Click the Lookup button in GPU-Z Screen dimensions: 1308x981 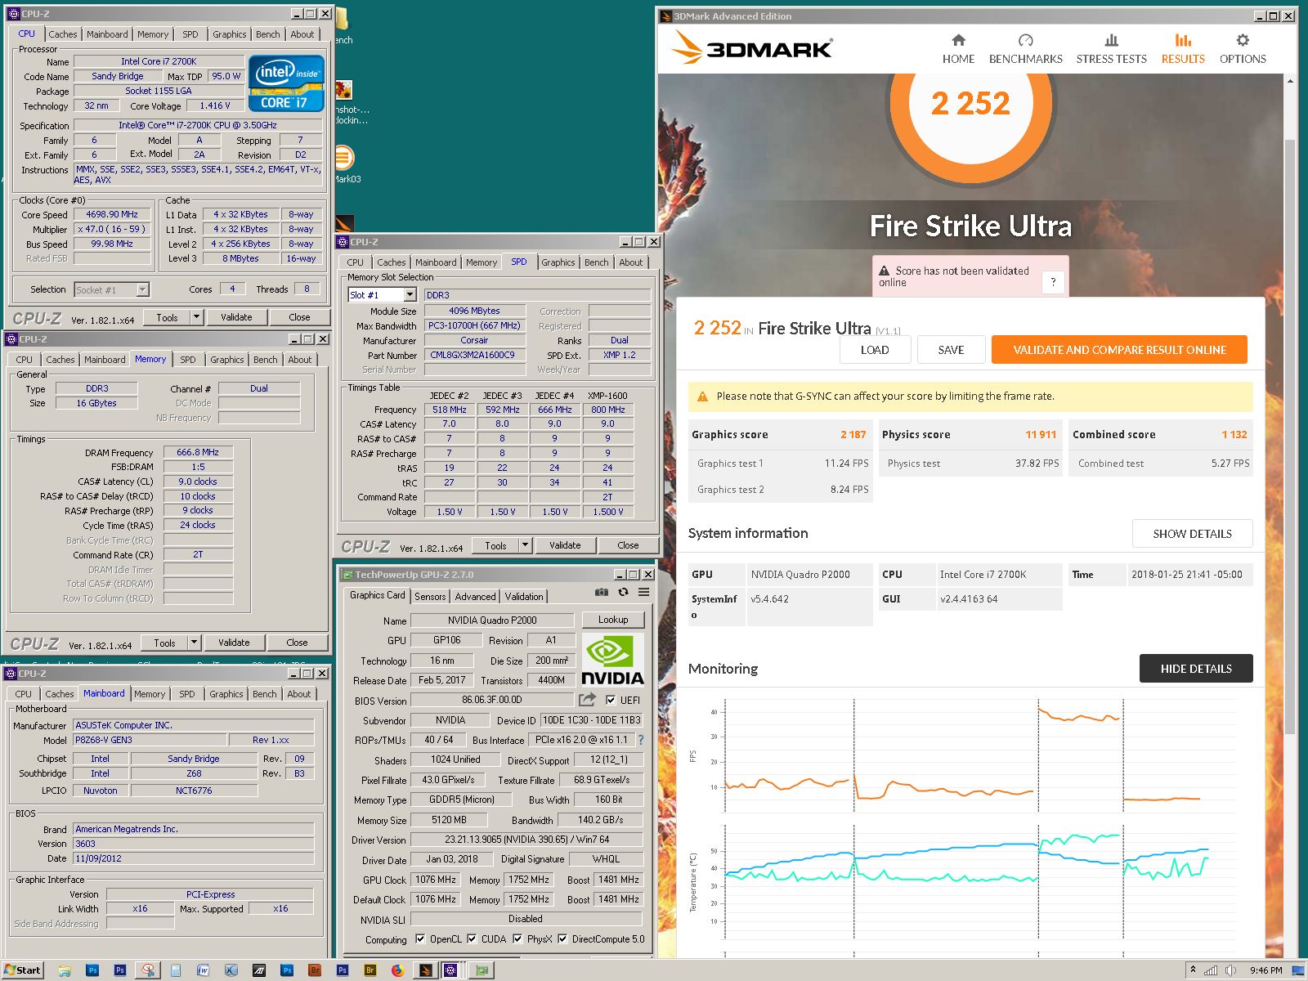(x=613, y=620)
